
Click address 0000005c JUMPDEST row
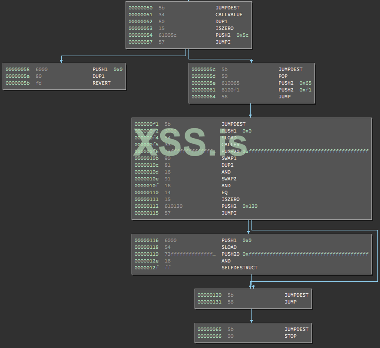coord(251,69)
